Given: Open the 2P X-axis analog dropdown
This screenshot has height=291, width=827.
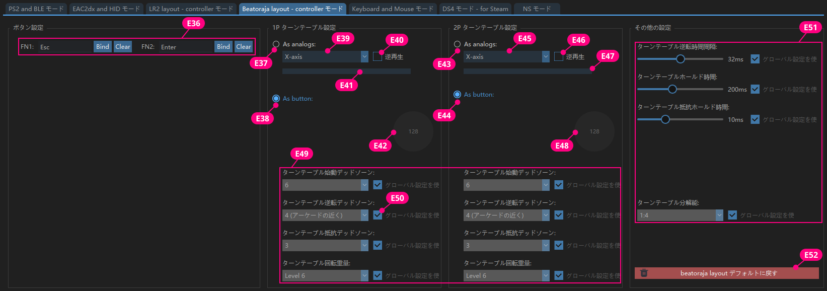Looking at the screenshot, I should pyautogui.click(x=506, y=57).
